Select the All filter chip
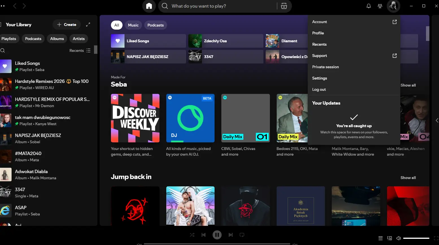 (x=117, y=25)
